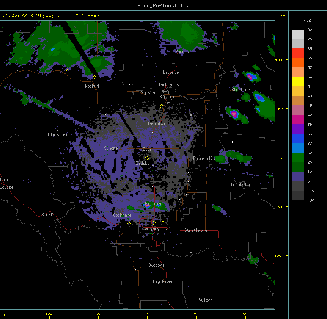
Task: Click the ThreeHills label
Action: pos(204,158)
